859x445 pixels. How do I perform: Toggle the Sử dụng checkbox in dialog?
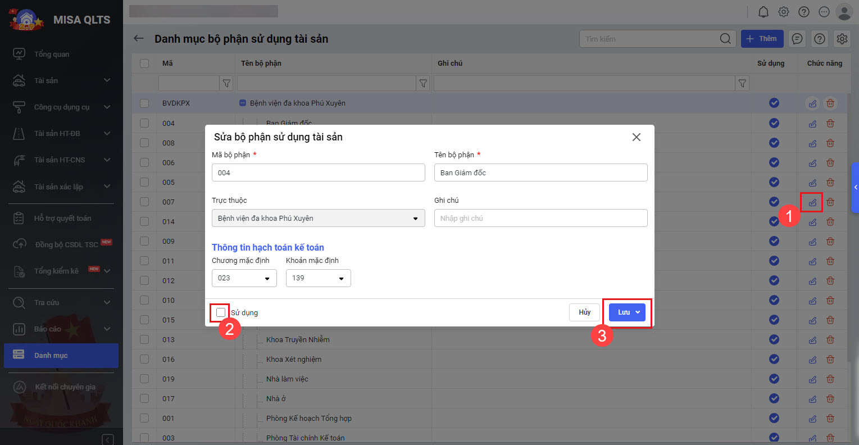click(x=221, y=312)
